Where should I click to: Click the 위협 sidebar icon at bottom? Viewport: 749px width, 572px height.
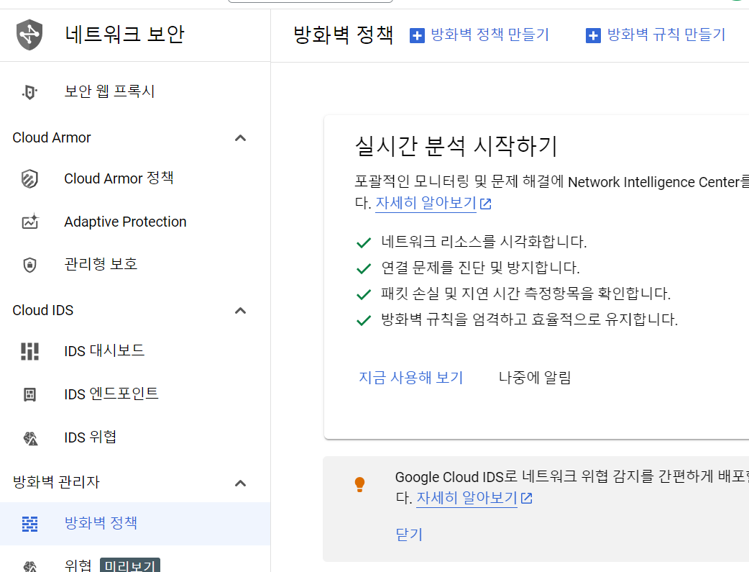click(x=30, y=566)
